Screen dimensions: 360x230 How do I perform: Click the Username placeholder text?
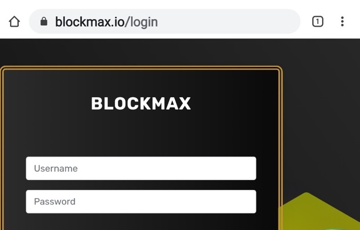point(56,168)
